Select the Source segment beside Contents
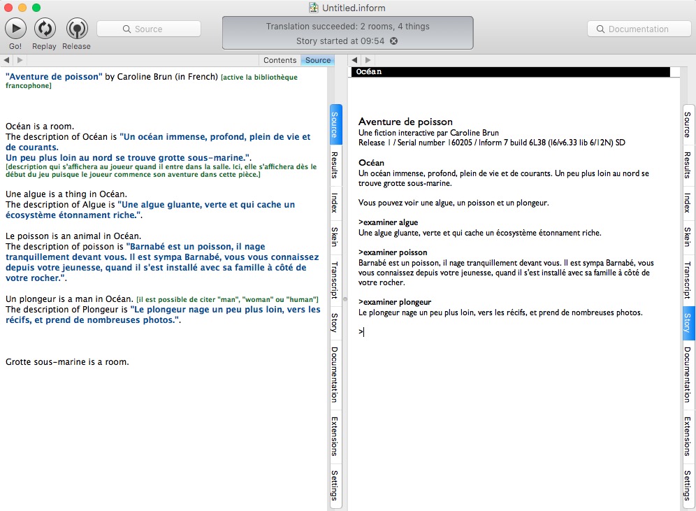696x511 pixels. (318, 61)
